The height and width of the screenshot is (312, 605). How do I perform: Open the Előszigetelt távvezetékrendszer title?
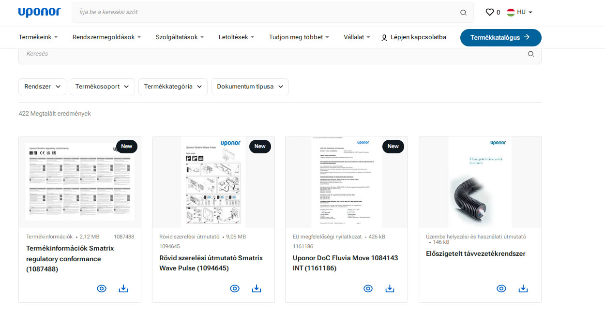click(x=476, y=253)
